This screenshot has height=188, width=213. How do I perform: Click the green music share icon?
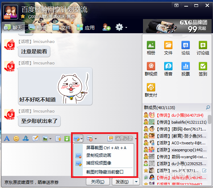(x=67, y=138)
